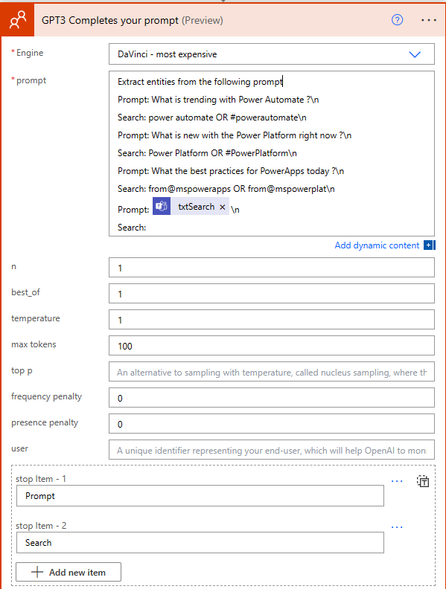Click the stop Item - 2 label
Screen dimensions: 446x589
(41, 526)
